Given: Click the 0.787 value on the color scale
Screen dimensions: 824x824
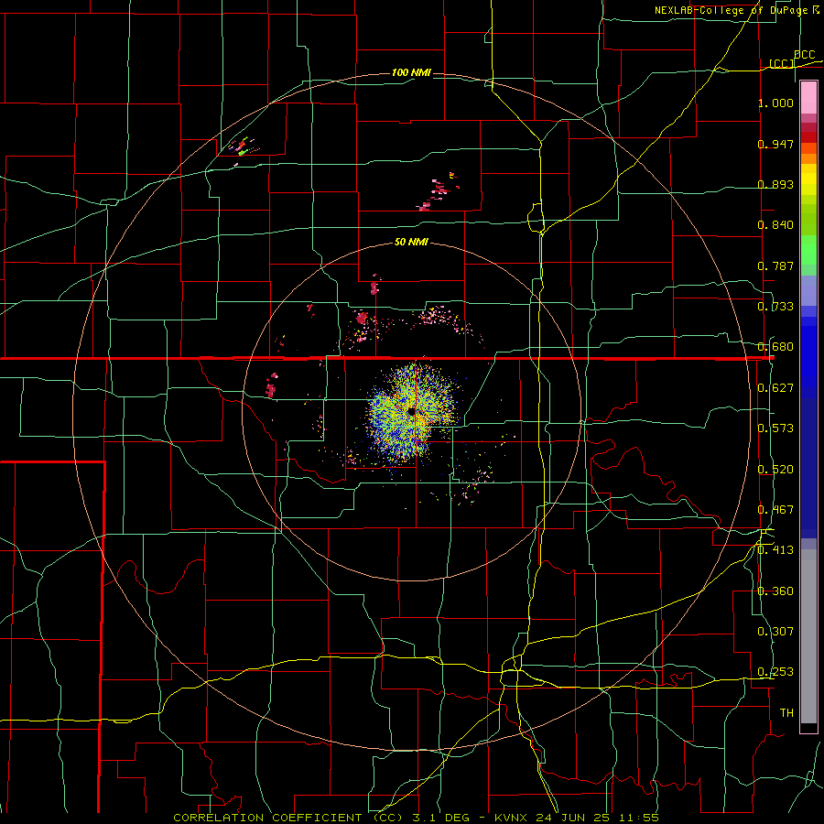Looking at the screenshot, I should (775, 266).
